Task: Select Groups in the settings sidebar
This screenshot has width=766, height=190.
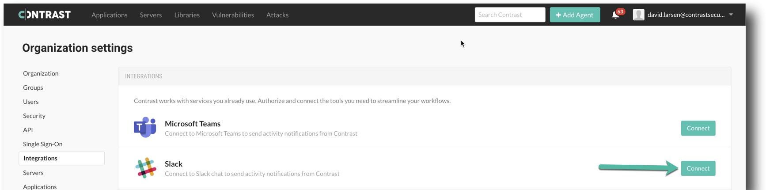Action: (33, 87)
